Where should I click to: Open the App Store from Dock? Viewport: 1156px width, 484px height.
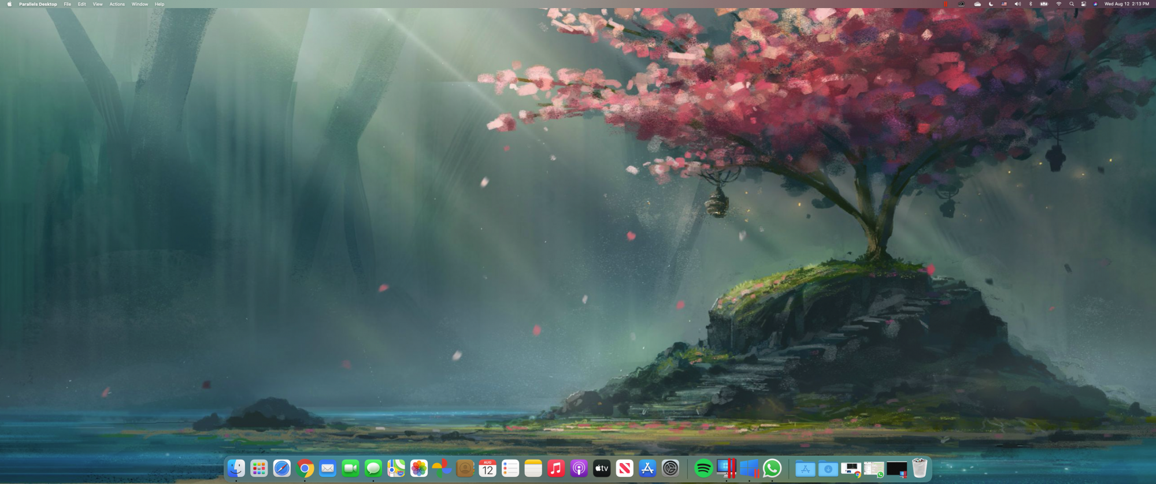click(x=647, y=468)
